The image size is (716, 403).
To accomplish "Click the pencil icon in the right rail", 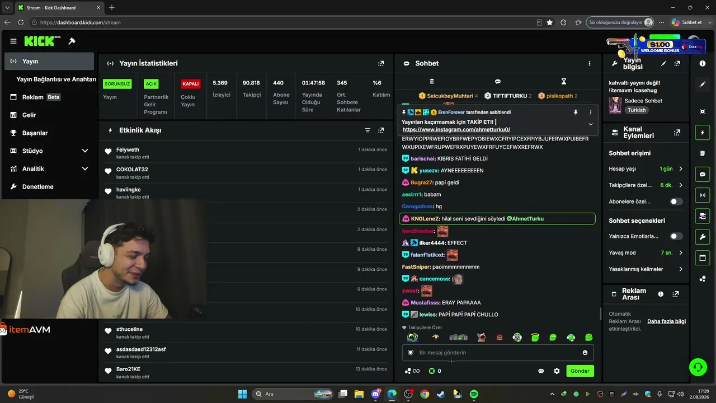I will point(703,85).
